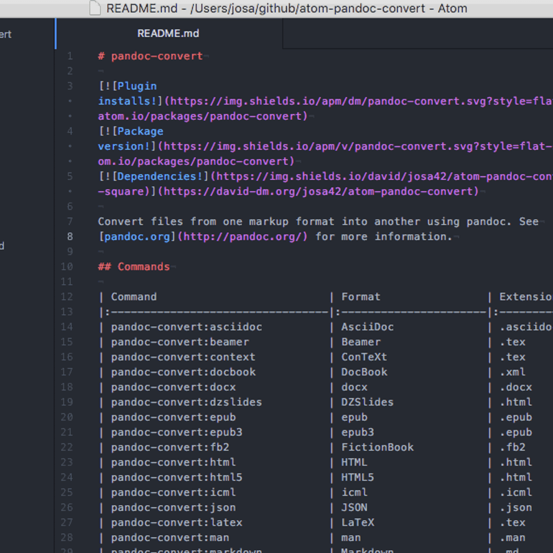The height and width of the screenshot is (553, 553).
Task: Click the 'Plugin' badge text on line 3
Action: 137,86
